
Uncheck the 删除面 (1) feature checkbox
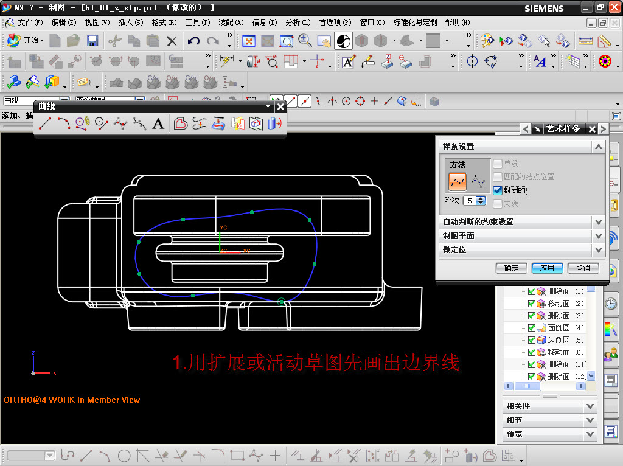(x=531, y=291)
